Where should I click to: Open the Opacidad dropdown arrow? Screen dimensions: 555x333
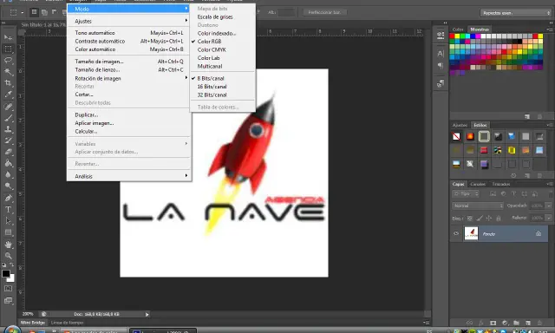pos(548,206)
